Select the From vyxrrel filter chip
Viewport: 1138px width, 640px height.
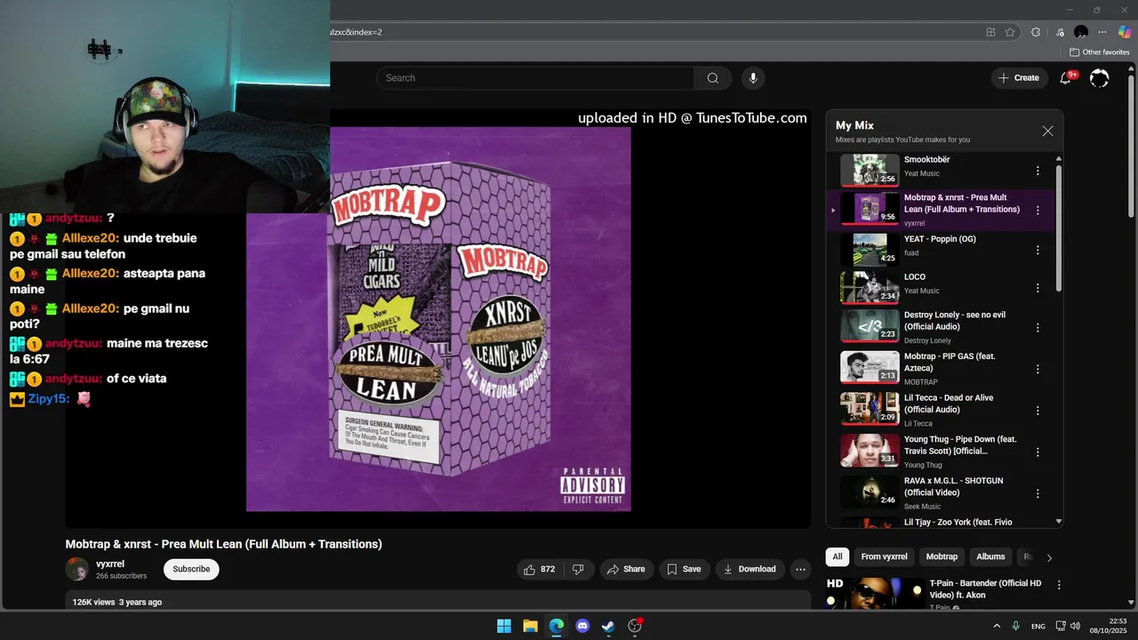coord(884,557)
